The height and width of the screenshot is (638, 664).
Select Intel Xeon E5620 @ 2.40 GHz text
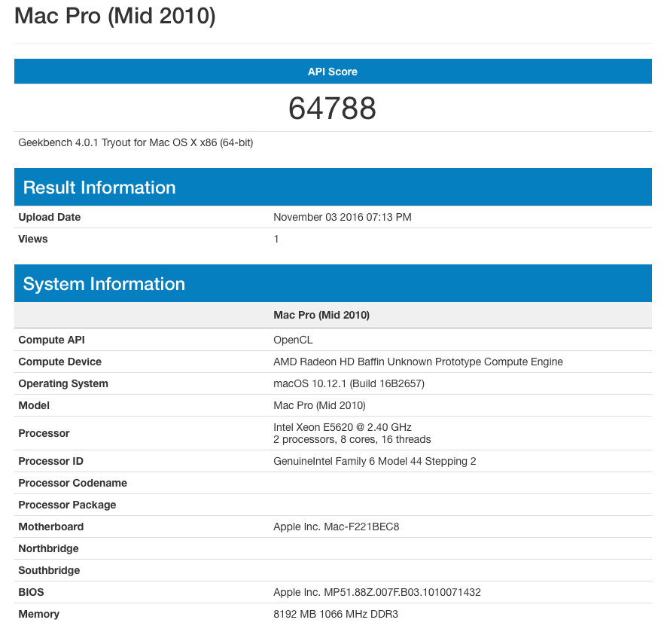[x=342, y=427]
